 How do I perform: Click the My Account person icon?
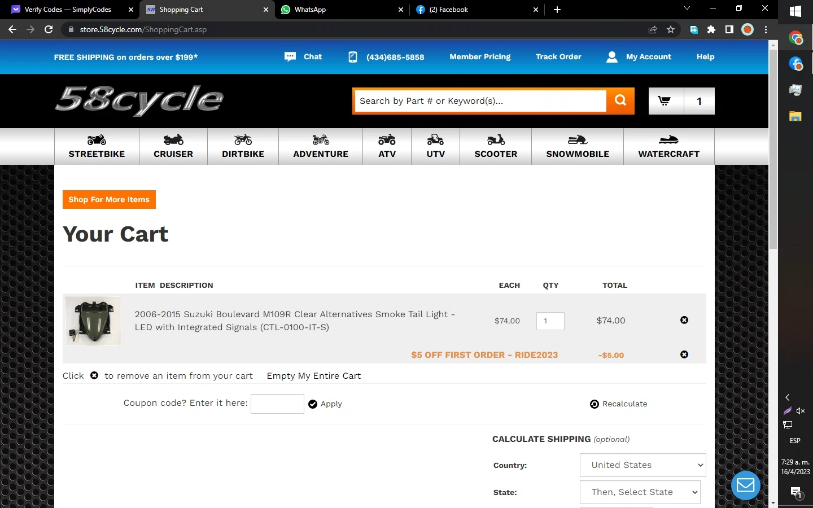click(x=612, y=57)
